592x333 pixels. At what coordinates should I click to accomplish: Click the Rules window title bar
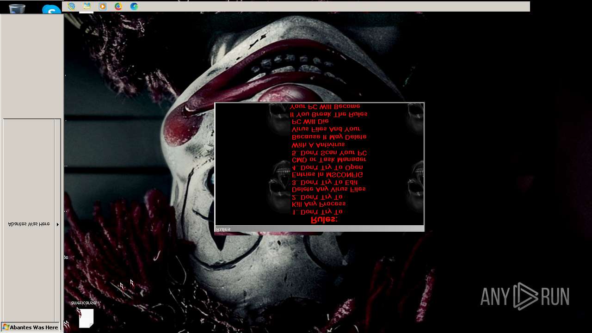tap(320, 229)
